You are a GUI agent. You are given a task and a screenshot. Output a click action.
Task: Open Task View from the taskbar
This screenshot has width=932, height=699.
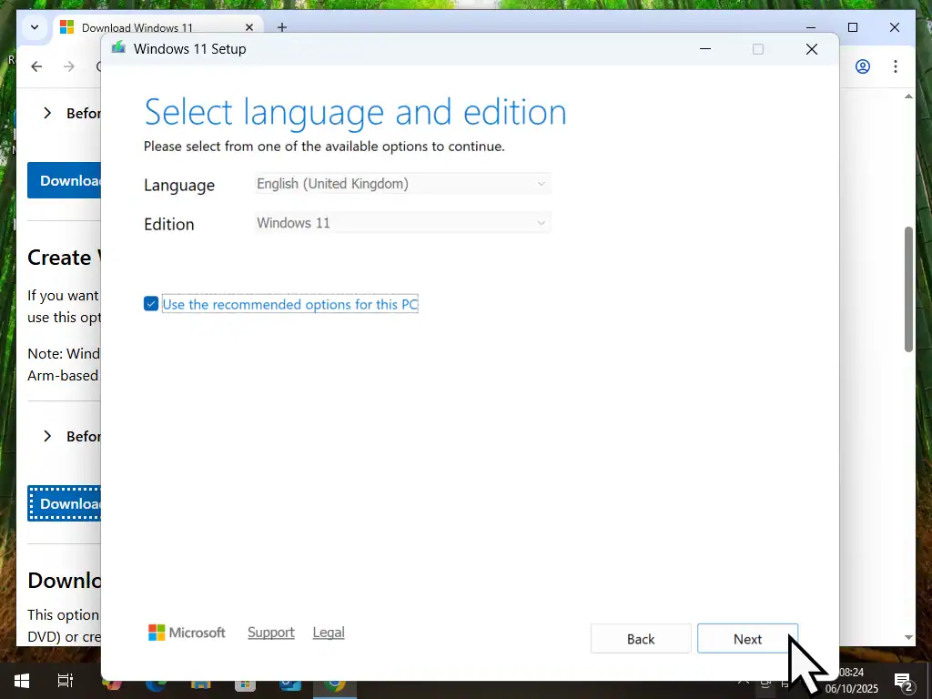(66, 681)
